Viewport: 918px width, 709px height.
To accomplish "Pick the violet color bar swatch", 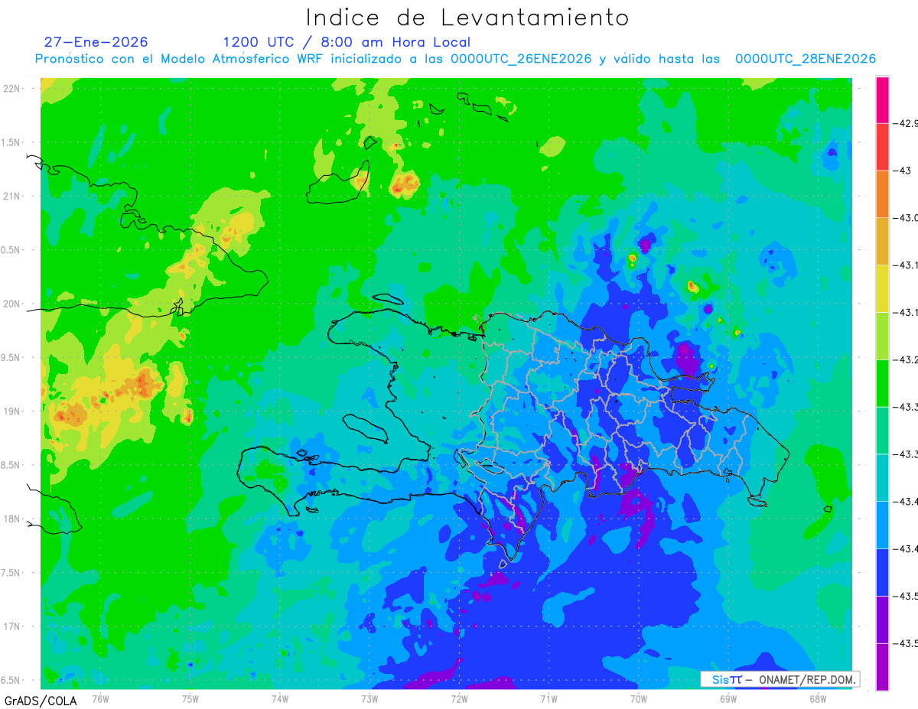I will pyautogui.click(x=882, y=619).
